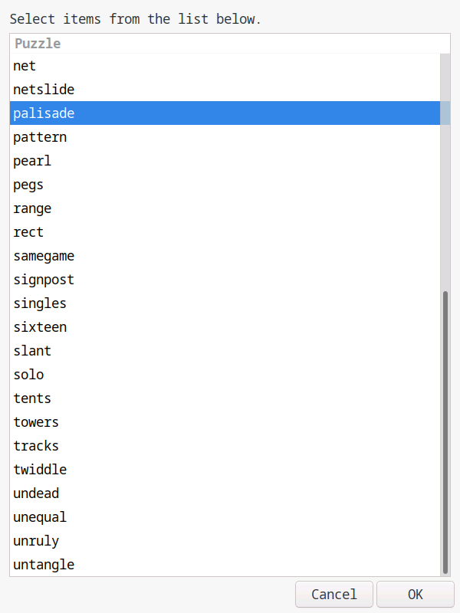Image resolution: width=460 pixels, height=613 pixels.
Task: Choose the solo puzzle
Action: point(28,375)
